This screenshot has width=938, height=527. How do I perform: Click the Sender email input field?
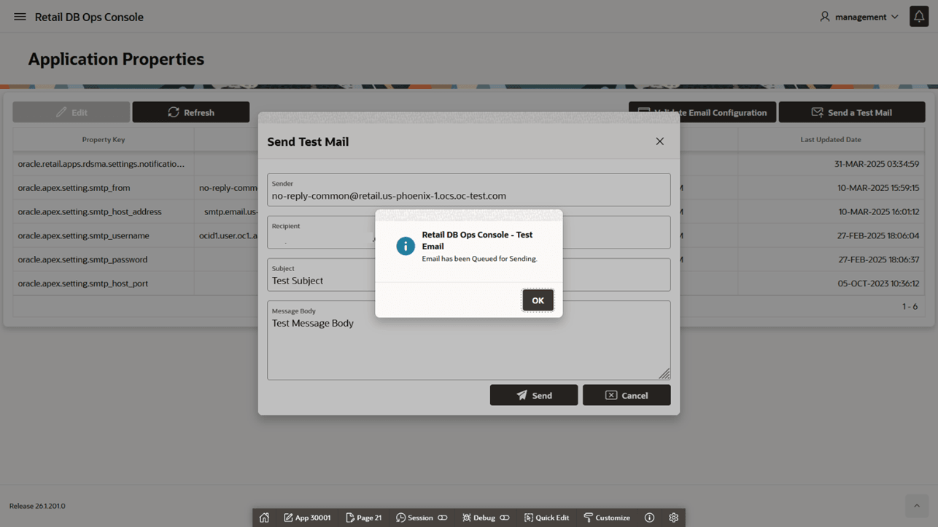click(x=469, y=190)
